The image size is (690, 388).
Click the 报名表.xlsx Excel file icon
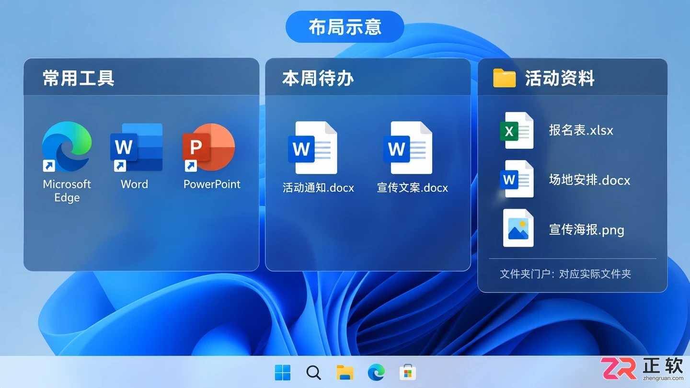(x=517, y=130)
